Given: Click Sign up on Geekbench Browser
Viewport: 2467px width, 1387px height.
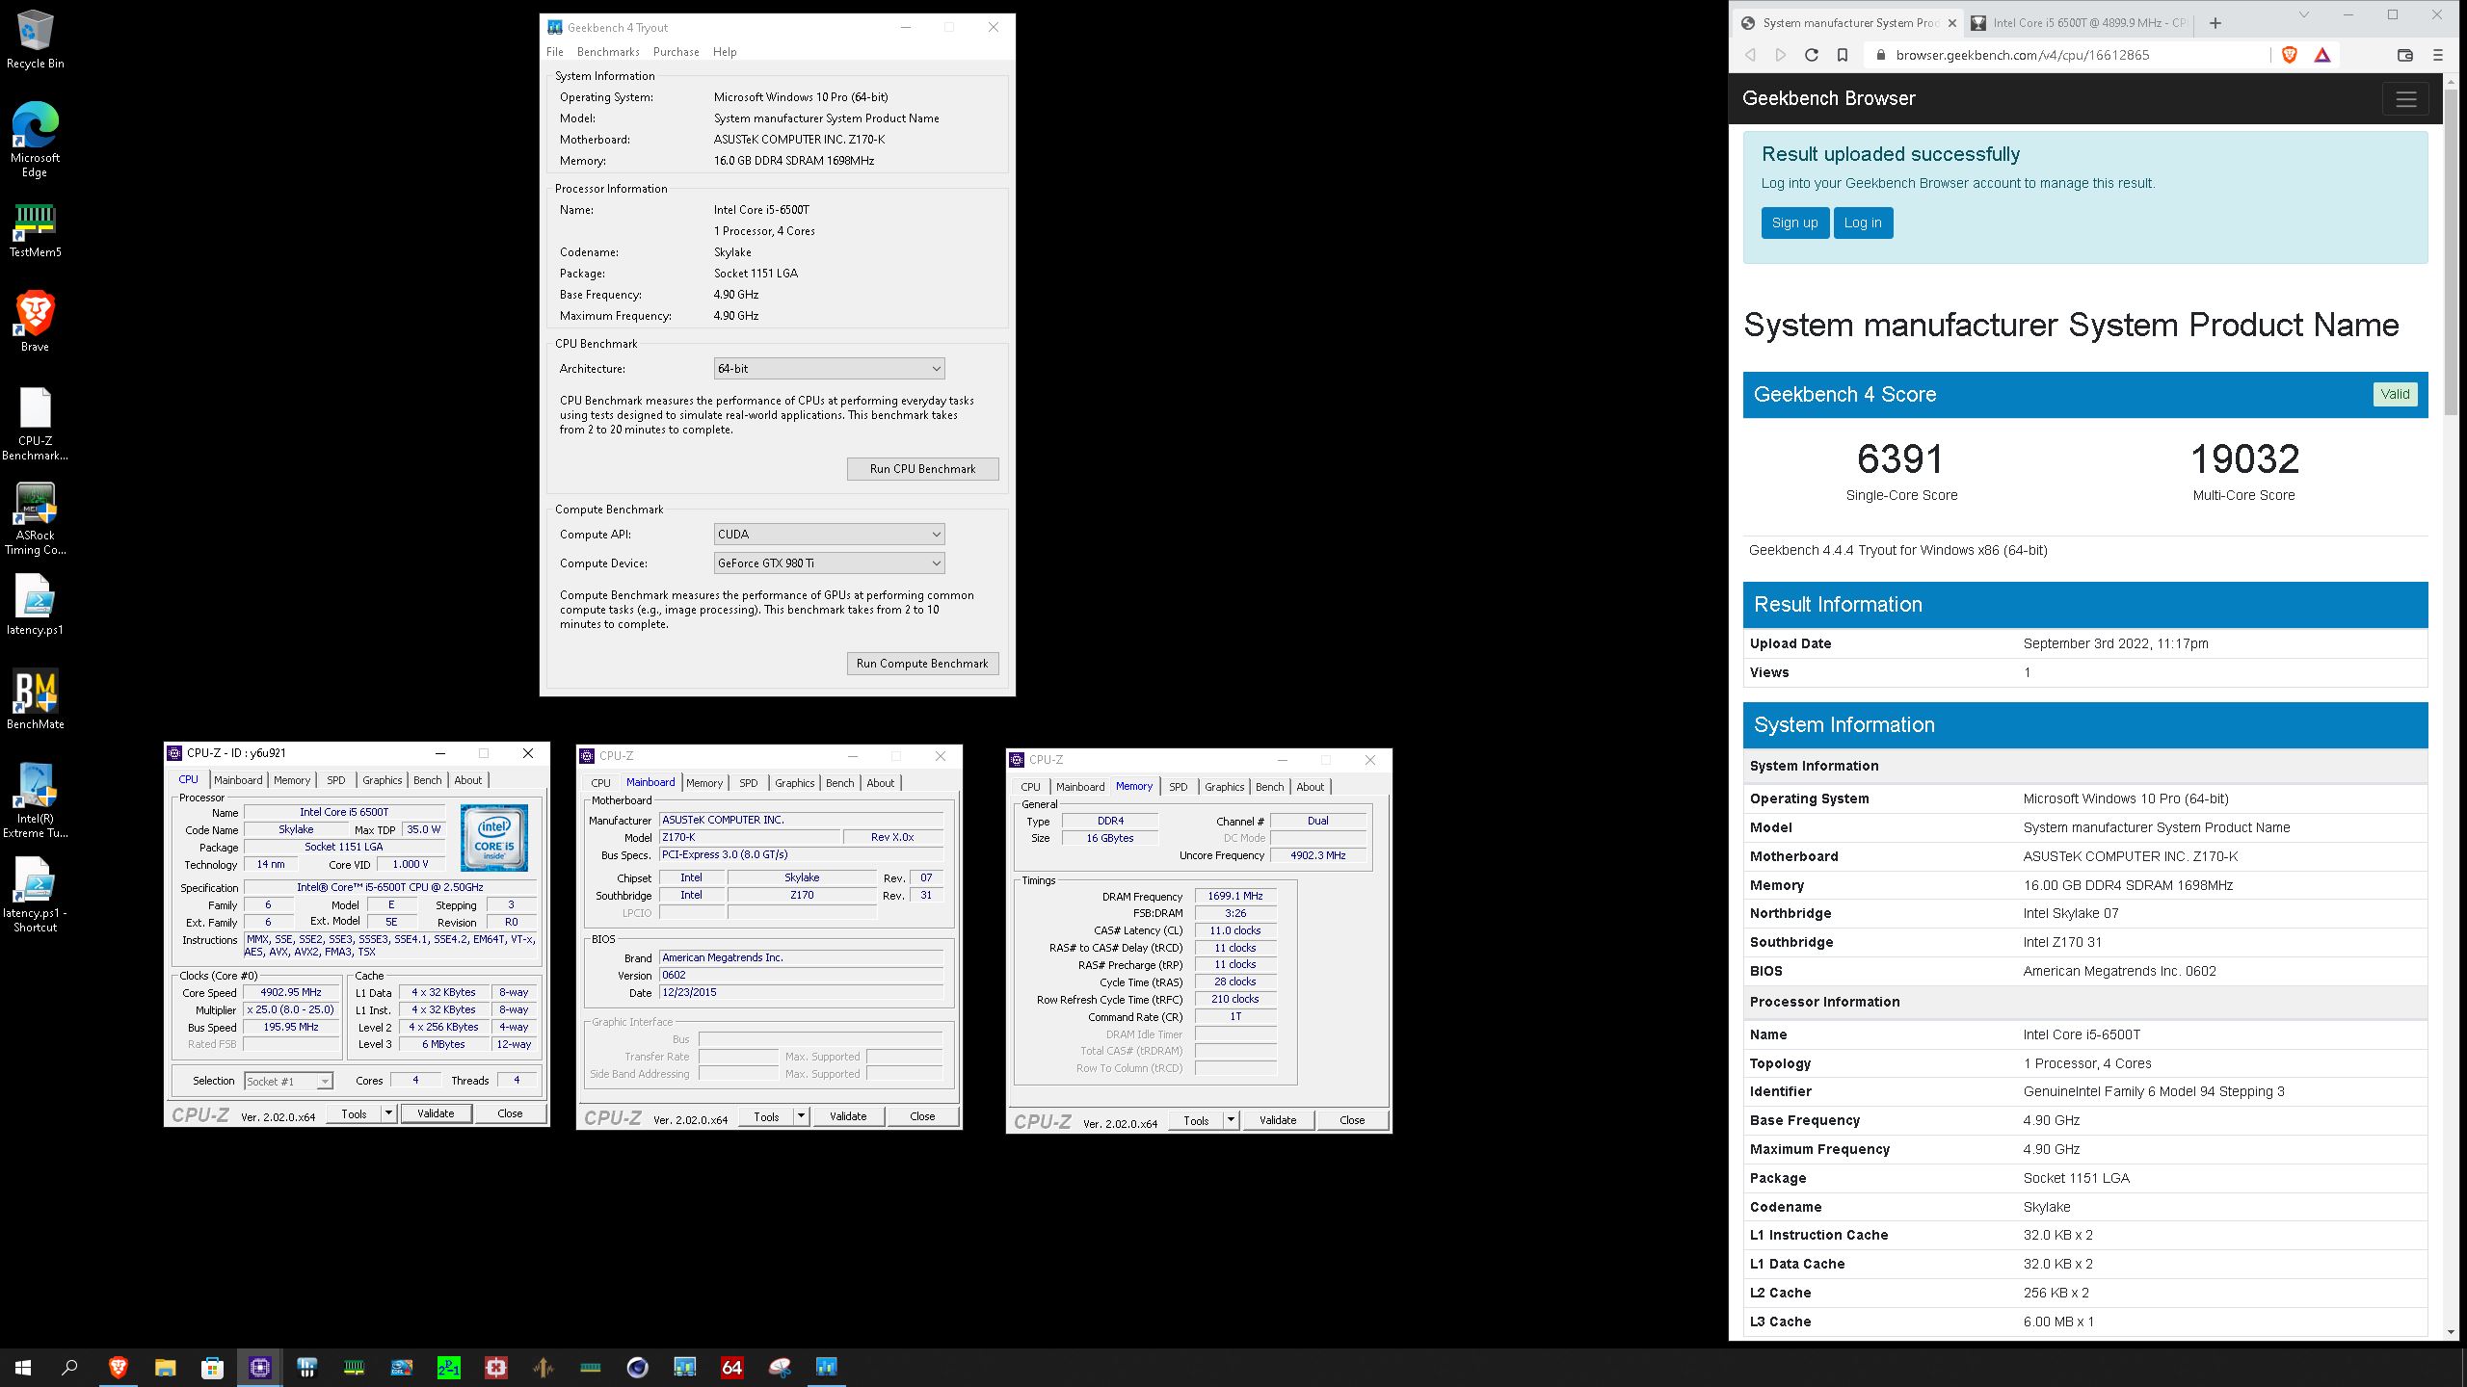Looking at the screenshot, I should [1794, 222].
